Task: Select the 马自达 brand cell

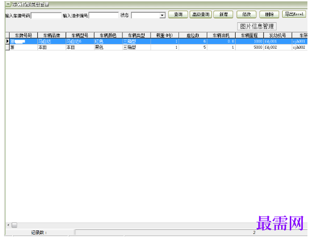Action: [x=52, y=42]
